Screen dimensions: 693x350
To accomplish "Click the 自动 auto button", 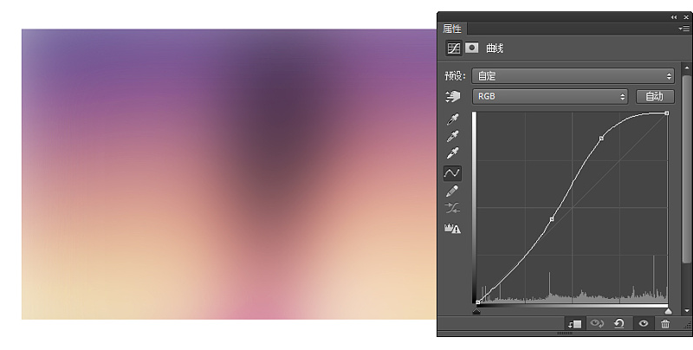I will [x=655, y=96].
